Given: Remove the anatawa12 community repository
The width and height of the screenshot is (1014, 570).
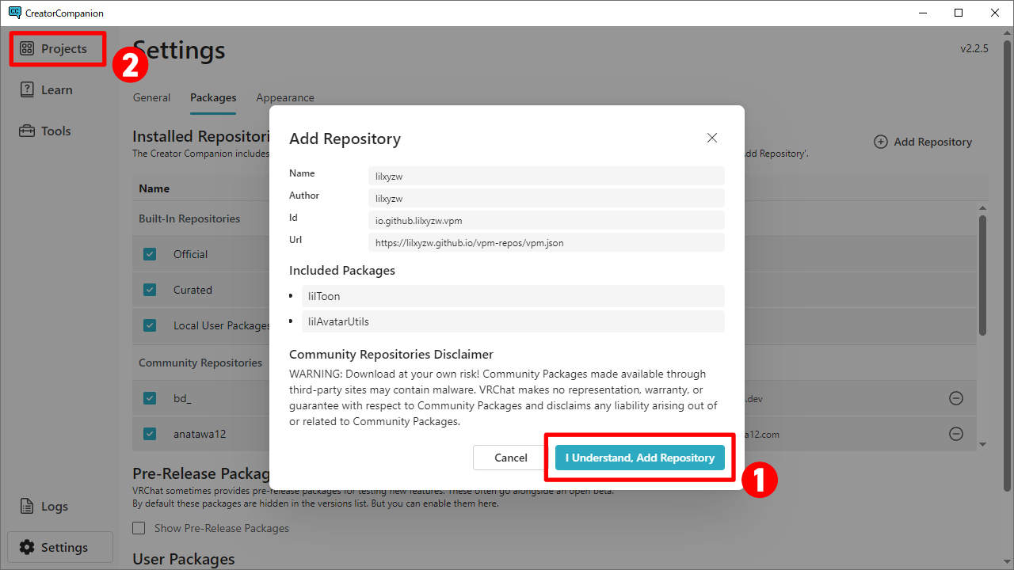Looking at the screenshot, I should pyautogui.click(x=955, y=434).
